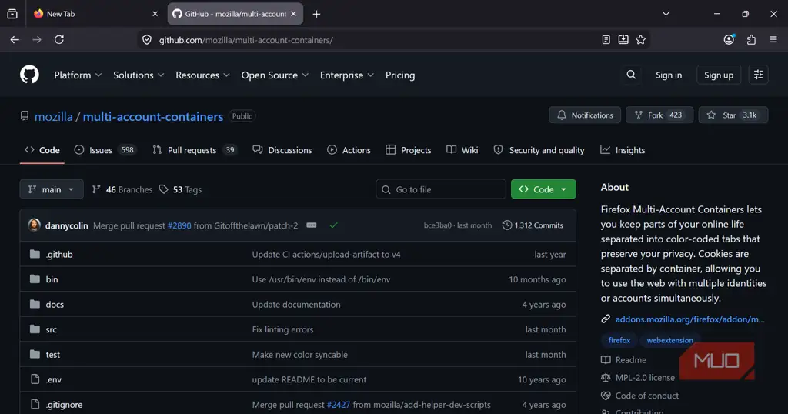Open the extensions puzzle icon
Viewport: 788px width, 414px height.
(x=751, y=40)
